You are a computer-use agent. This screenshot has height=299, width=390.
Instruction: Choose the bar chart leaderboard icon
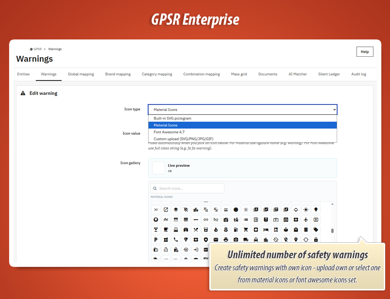point(196,210)
